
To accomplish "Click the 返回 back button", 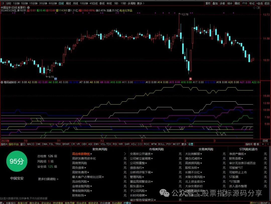I will click(267, 3).
